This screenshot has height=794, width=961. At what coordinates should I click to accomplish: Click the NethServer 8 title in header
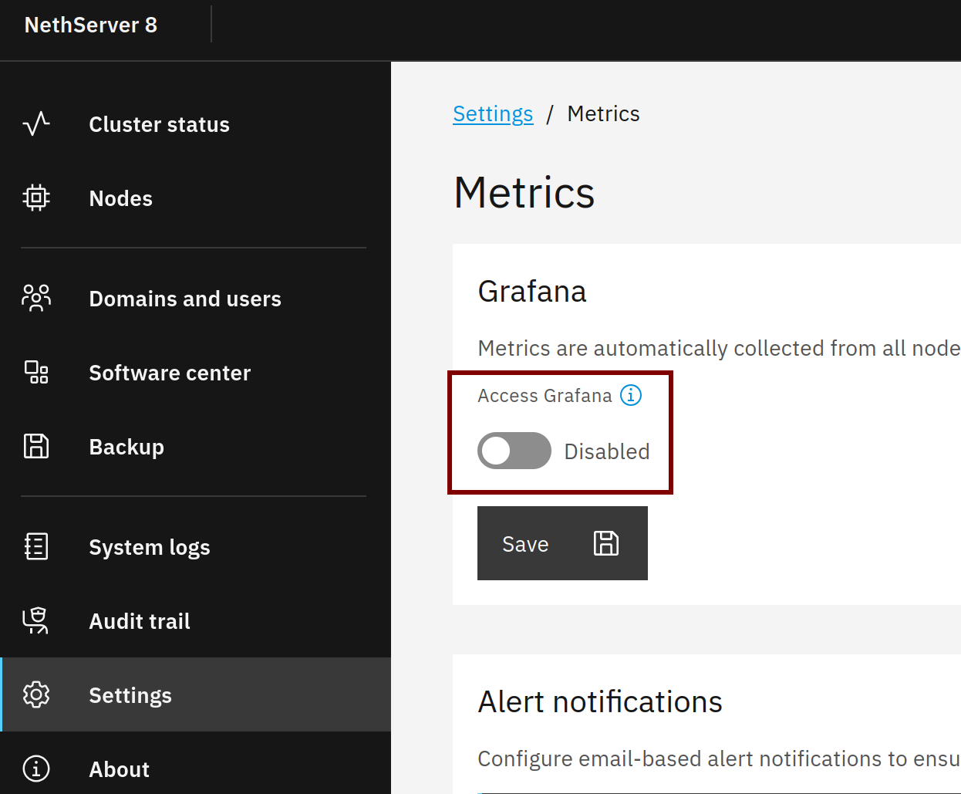click(x=91, y=25)
